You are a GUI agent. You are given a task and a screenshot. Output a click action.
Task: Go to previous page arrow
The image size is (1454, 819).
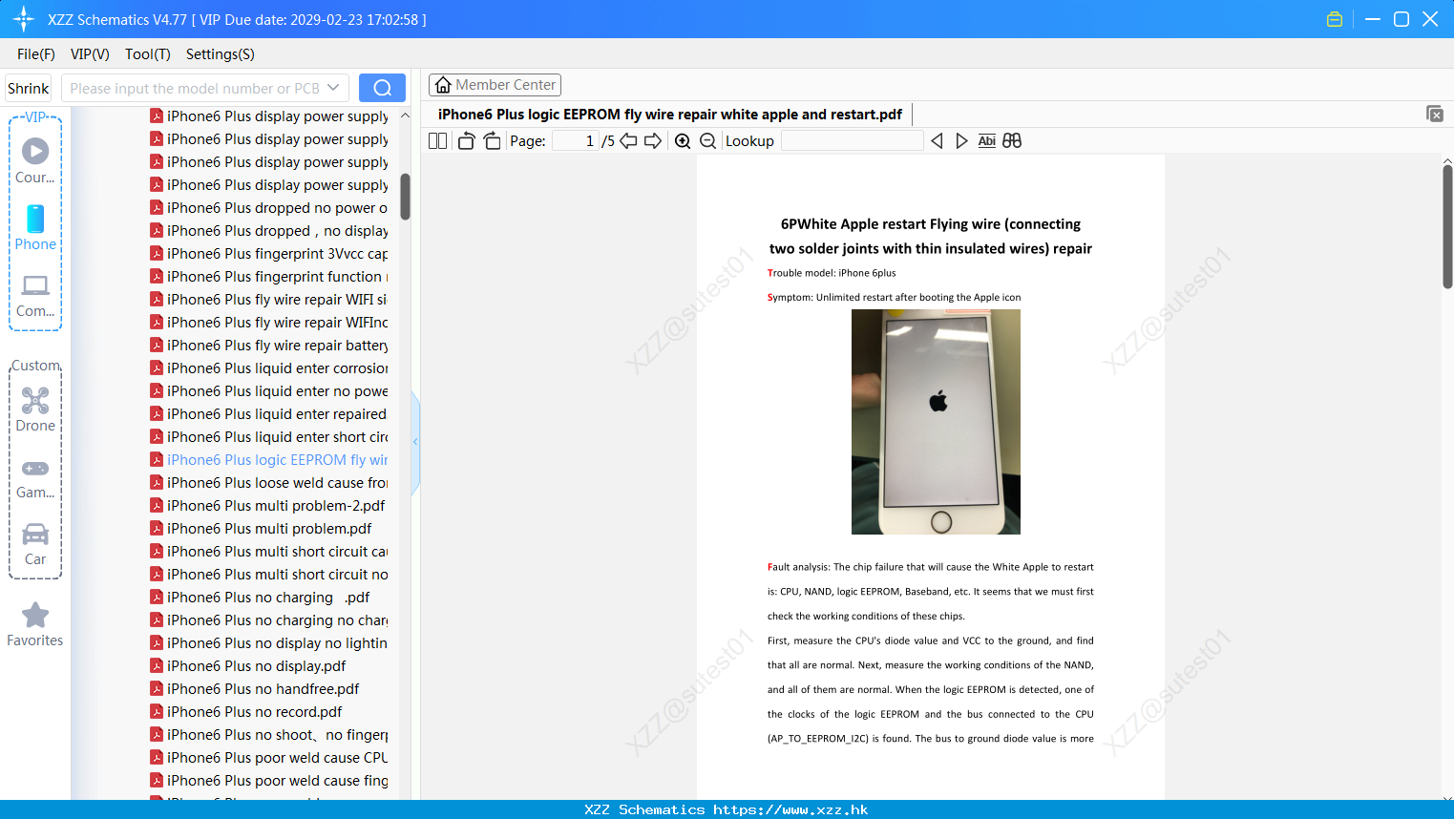click(x=628, y=140)
